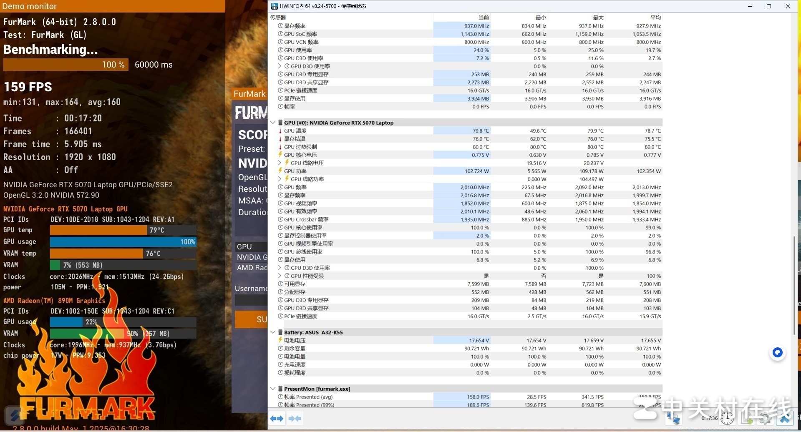This screenshot has width=801, height=432.
Task: Click the icon of PresentMon furmark.exe group
Action: pos(280,389)
